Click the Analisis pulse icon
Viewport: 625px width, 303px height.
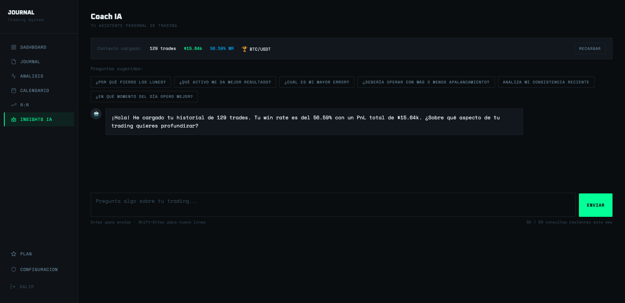point(14,76)
